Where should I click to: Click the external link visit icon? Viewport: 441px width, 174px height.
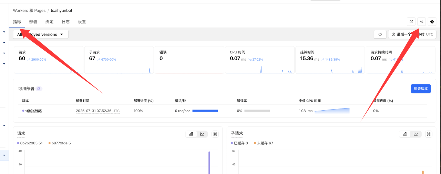click(x=411, y=22)
